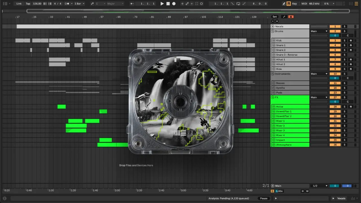Click the info icon in bottom-left corner

pyautogui.click(x=5, y=198)
